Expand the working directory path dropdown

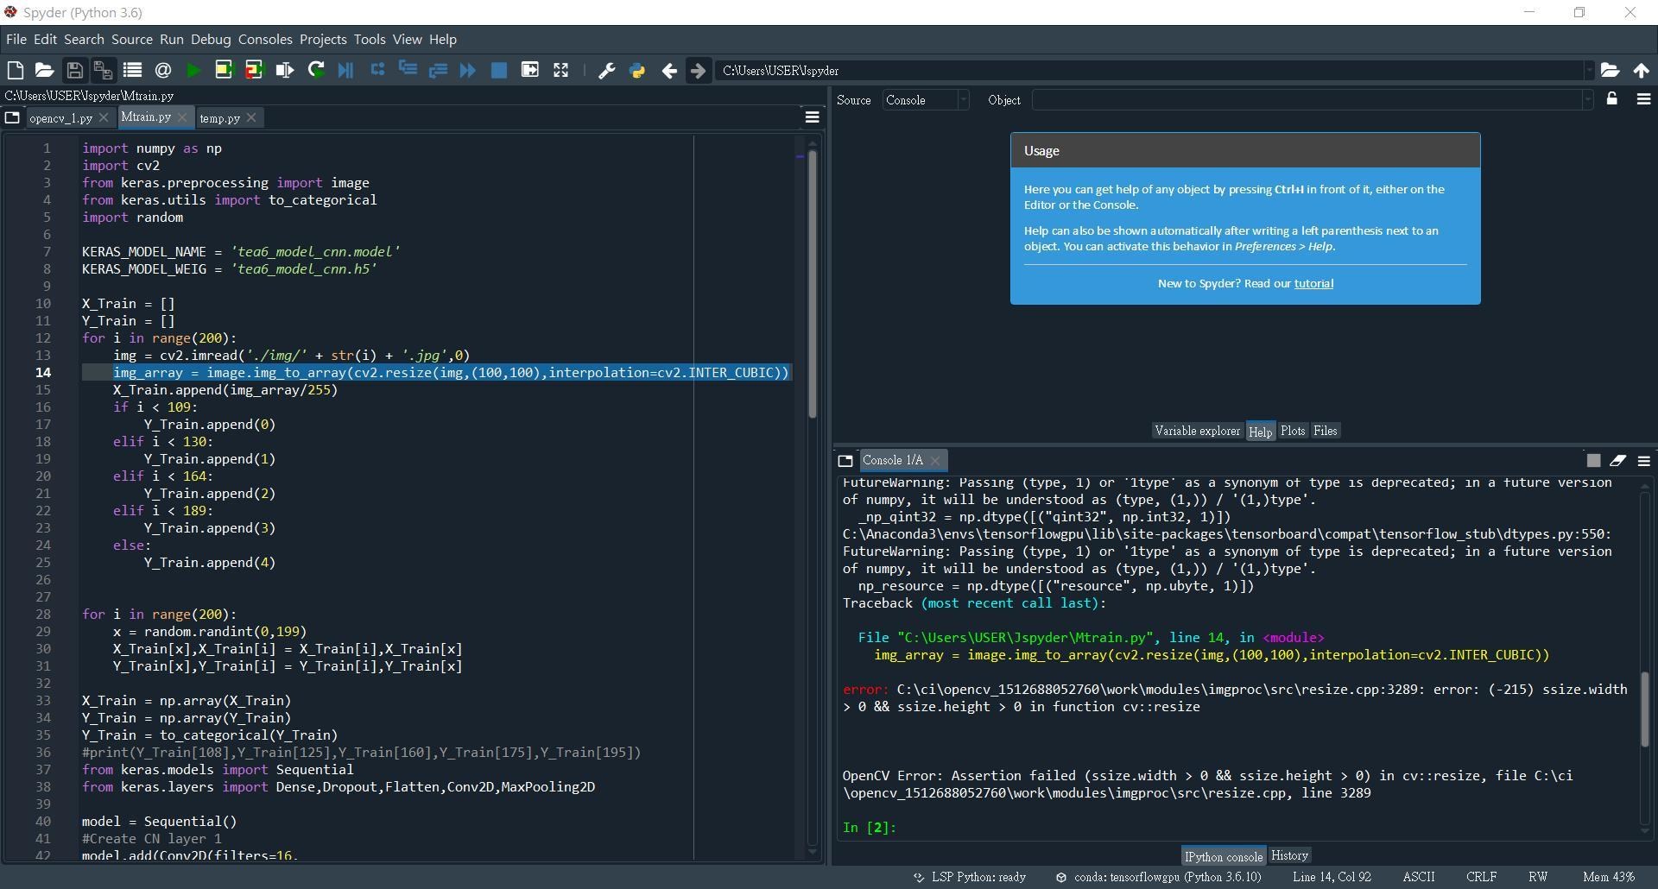click(1587, 71)
